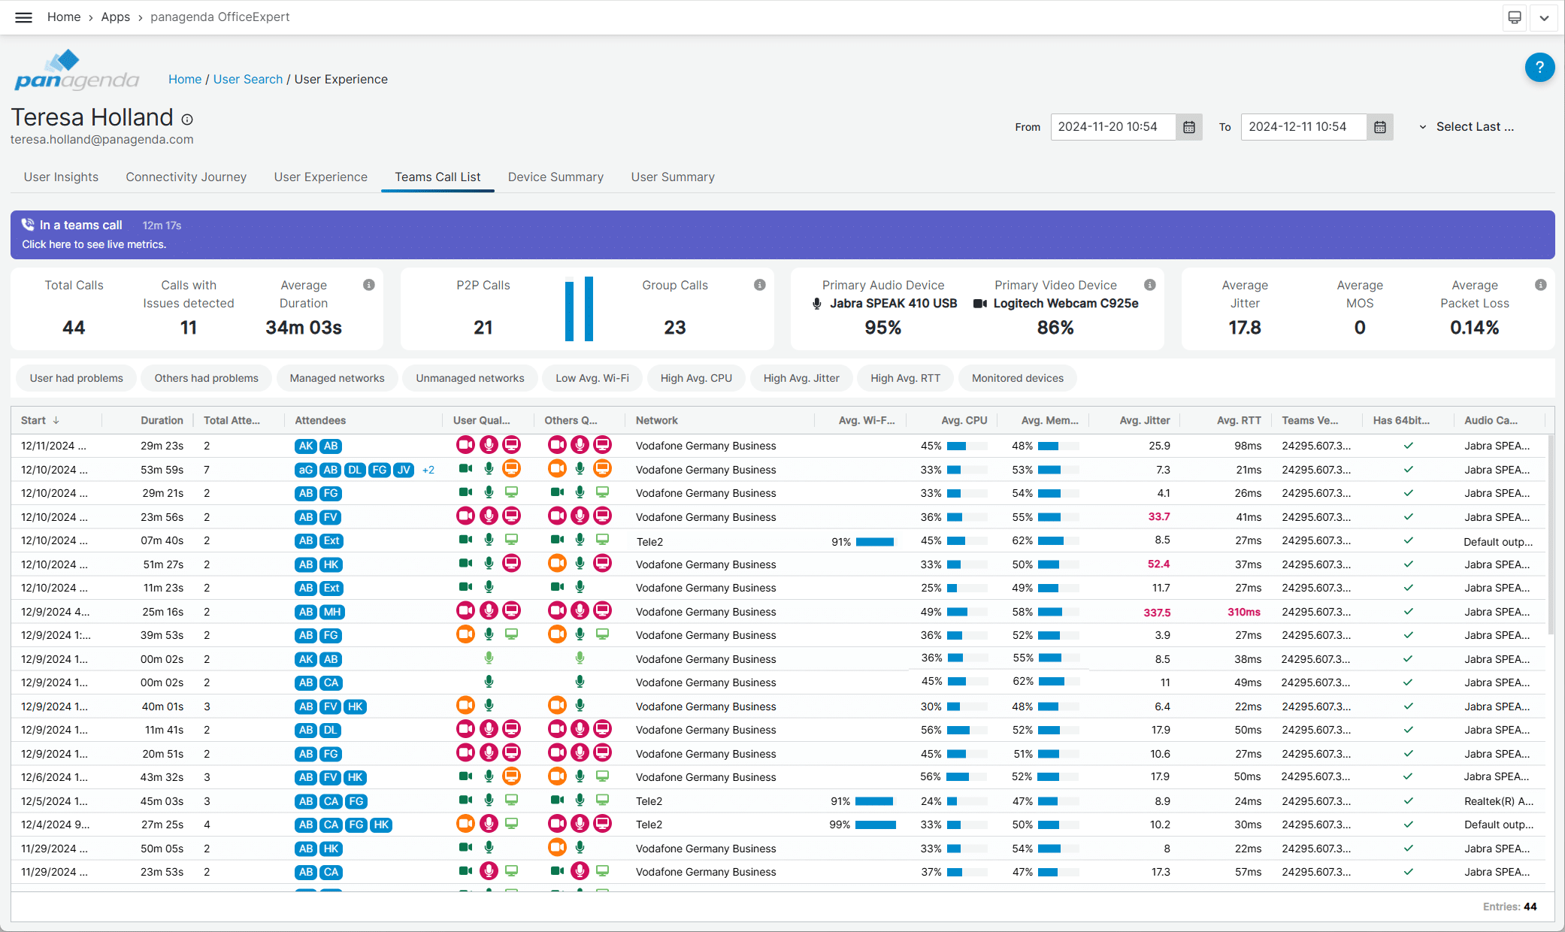Toggle the Unmanaged networks filter chip
The width and height of the screenshot is (1565, 932).
point(470,378)
